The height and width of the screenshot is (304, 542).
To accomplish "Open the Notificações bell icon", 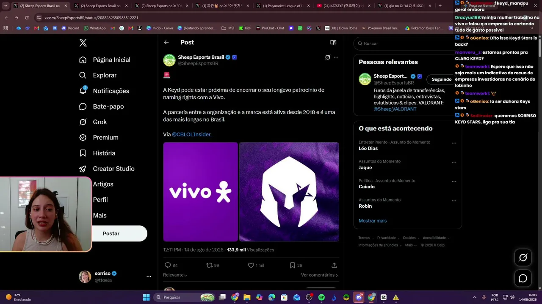I will pyautogui.click(x=83, y=90).
